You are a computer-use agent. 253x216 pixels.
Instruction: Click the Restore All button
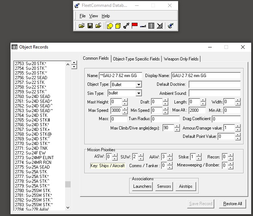click(232, 204)
